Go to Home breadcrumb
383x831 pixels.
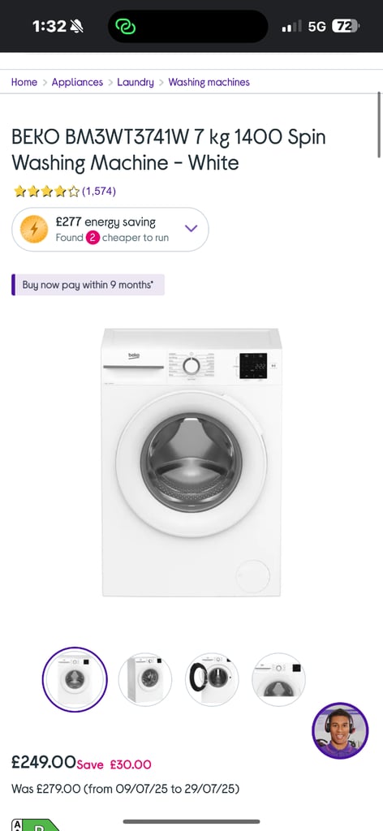pos(24,82)
